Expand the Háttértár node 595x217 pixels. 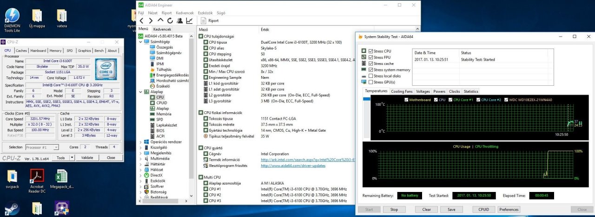pos(141,164)
